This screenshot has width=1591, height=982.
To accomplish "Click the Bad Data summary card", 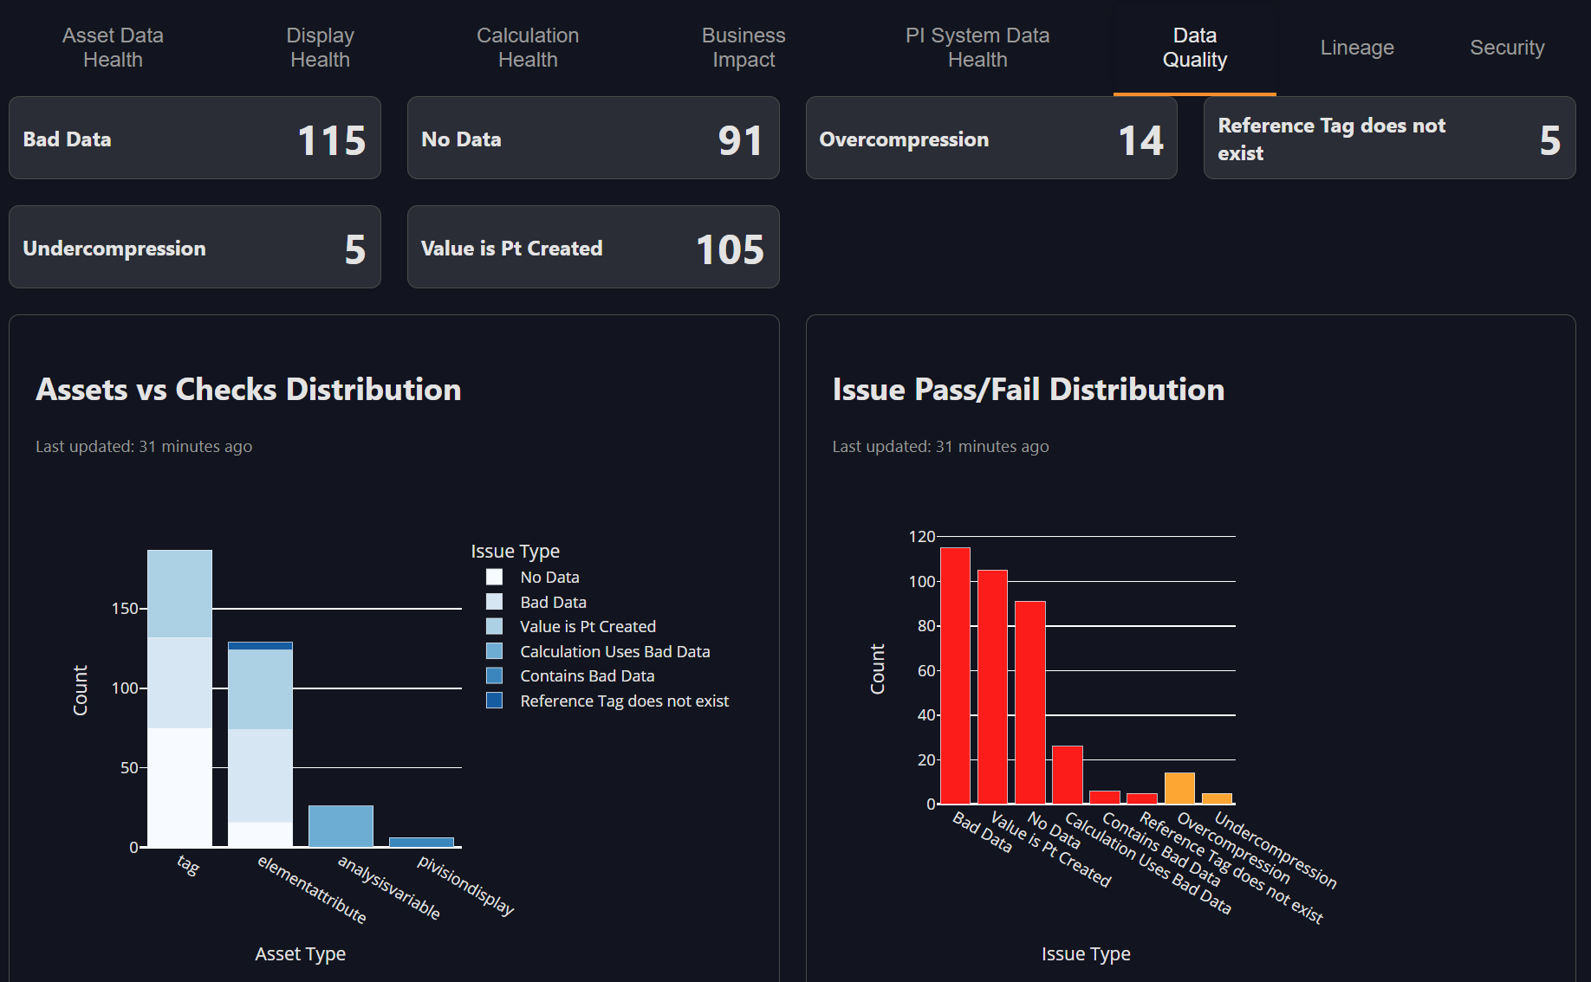I will tap(195, 139).
